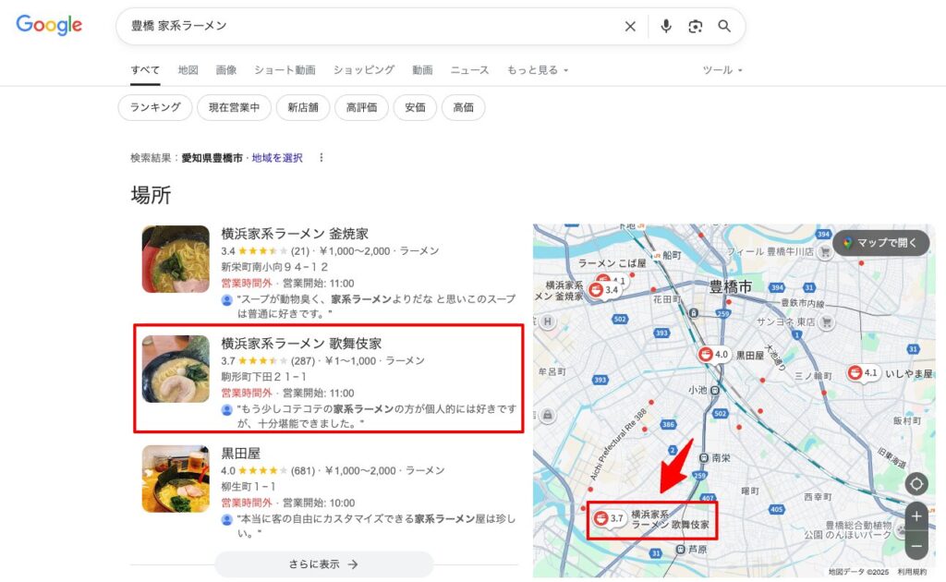Viewport: 946px width, 582px height.
Task: Click the H hotel marker on the map
Action: coord(547,321)
